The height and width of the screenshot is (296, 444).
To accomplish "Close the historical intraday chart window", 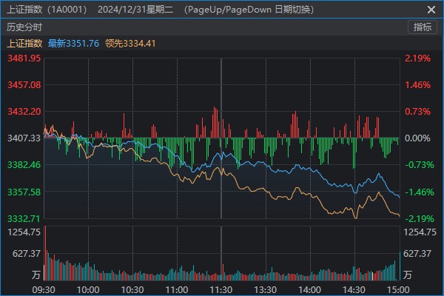I will 431,9.
